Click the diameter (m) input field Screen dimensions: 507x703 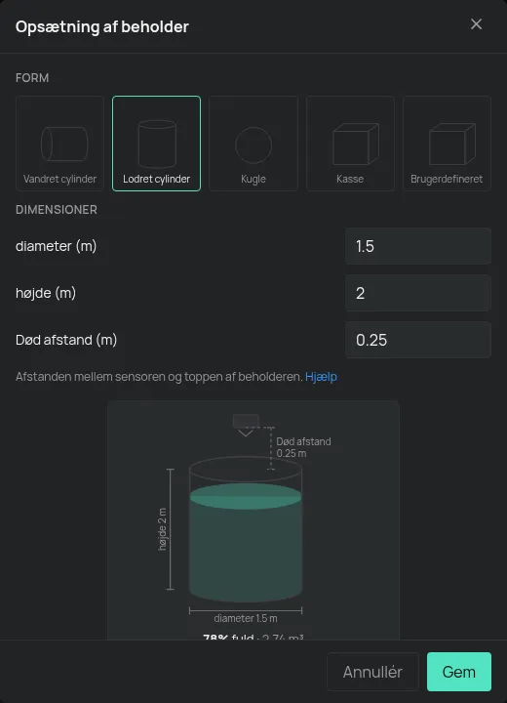418,246
